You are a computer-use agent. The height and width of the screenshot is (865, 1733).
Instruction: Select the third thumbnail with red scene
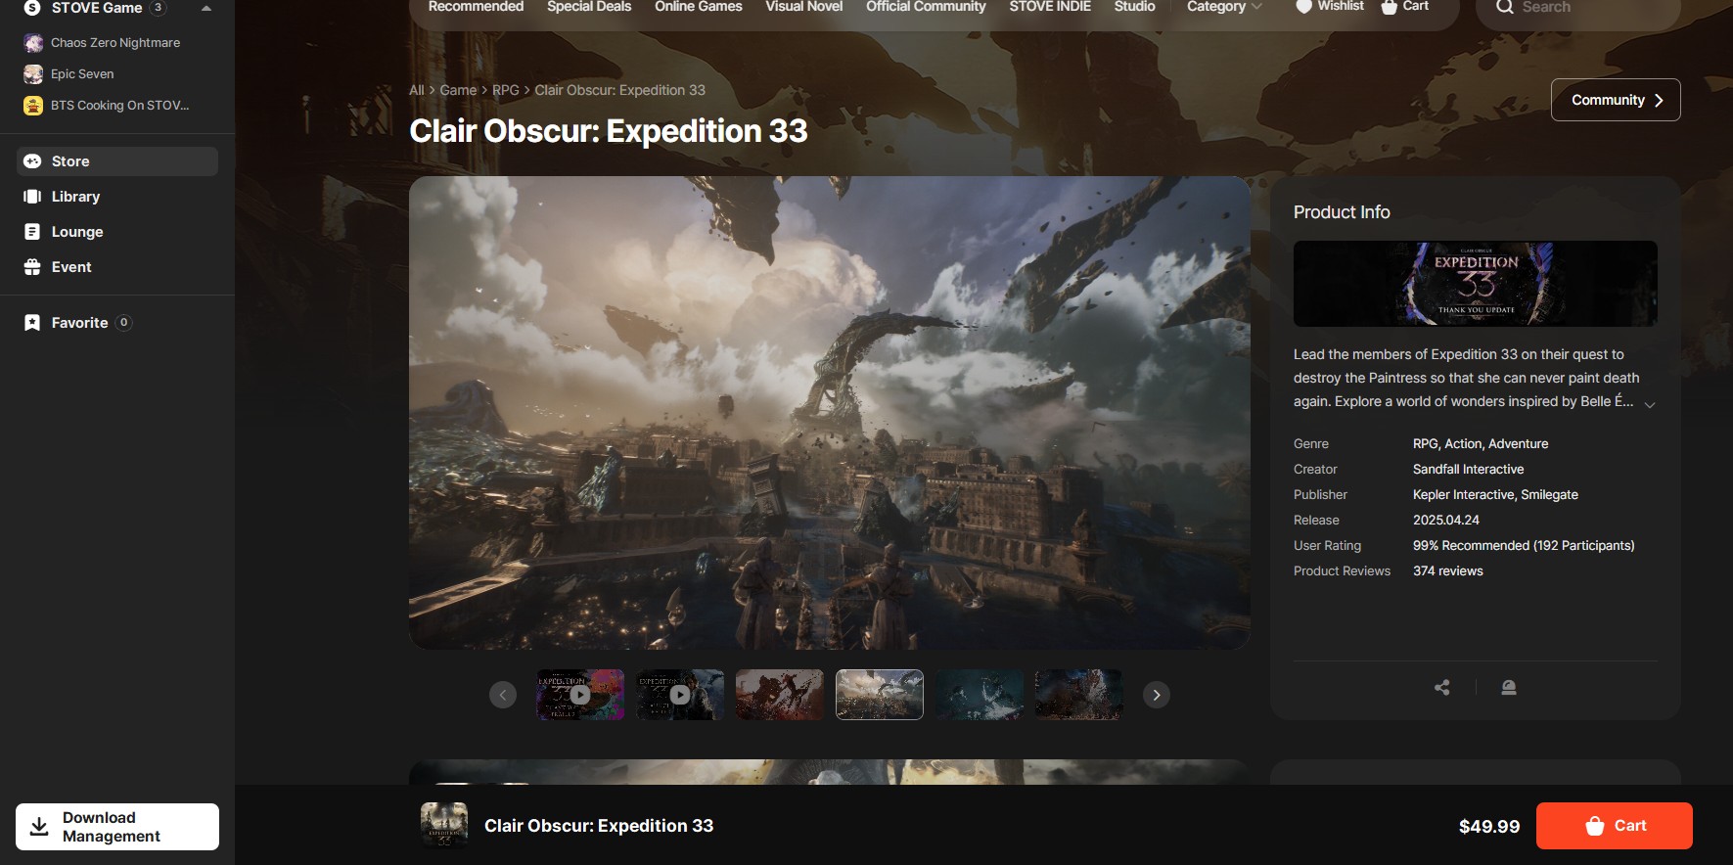(780, 695)
